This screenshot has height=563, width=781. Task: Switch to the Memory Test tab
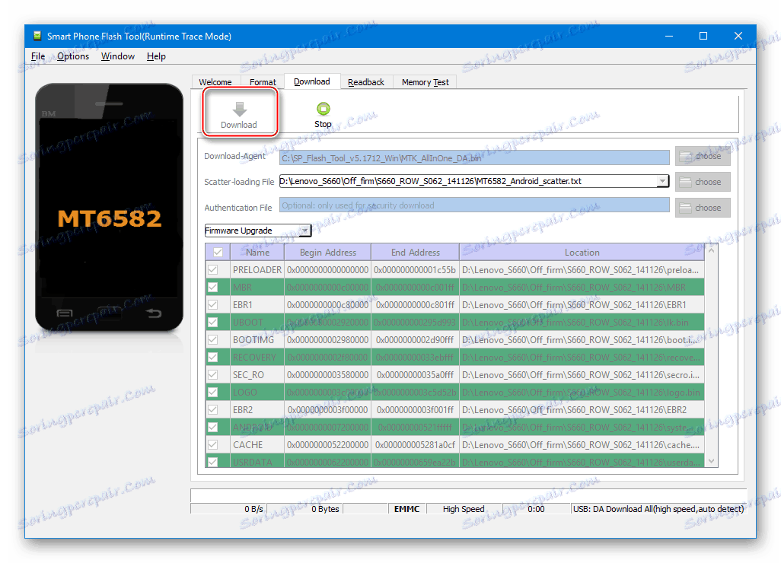coord(424,81)
